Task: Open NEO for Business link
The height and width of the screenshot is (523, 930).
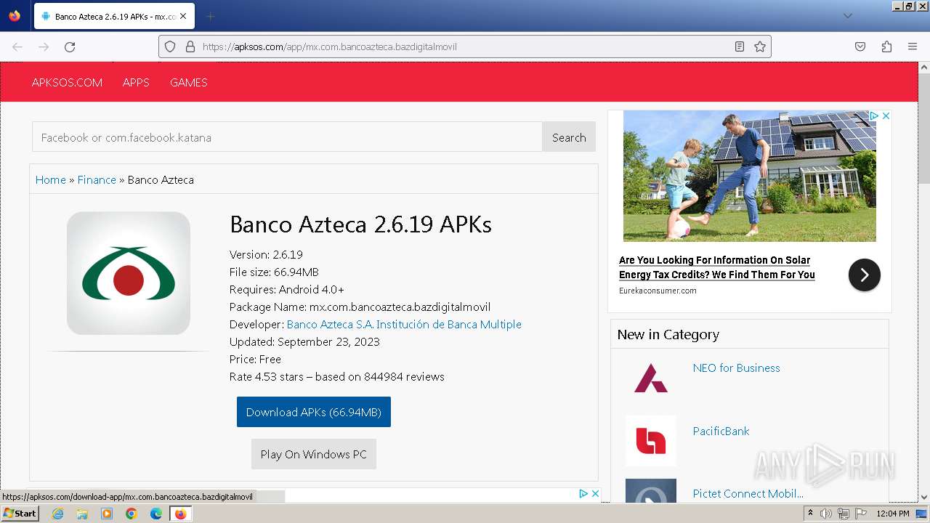Action: click(736, 368)
